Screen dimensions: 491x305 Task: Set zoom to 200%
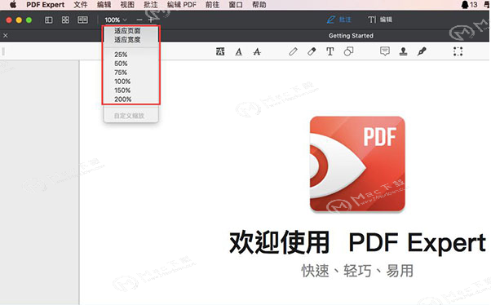coord(122,99)
